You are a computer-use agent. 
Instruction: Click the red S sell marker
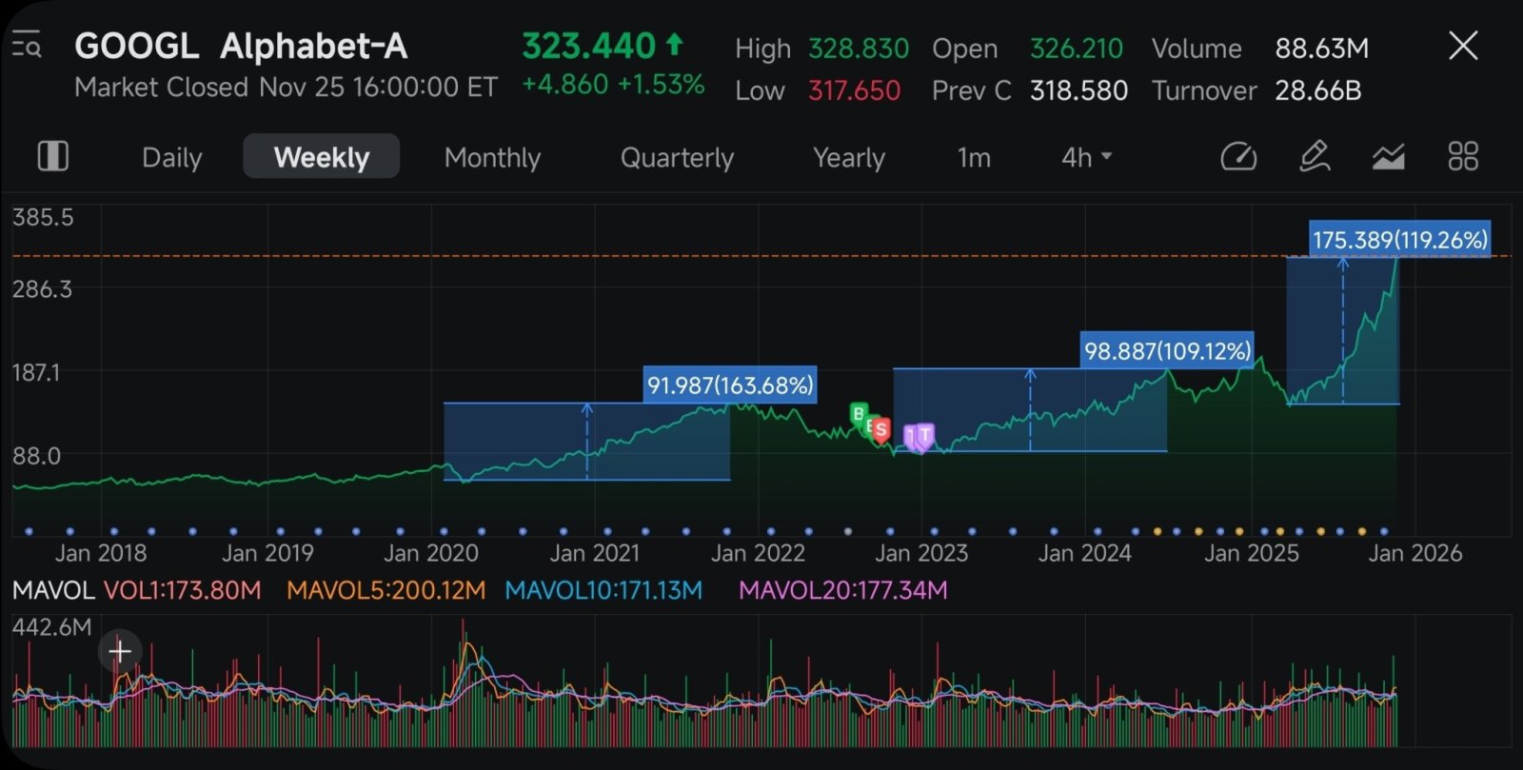(x=881, y=430)
